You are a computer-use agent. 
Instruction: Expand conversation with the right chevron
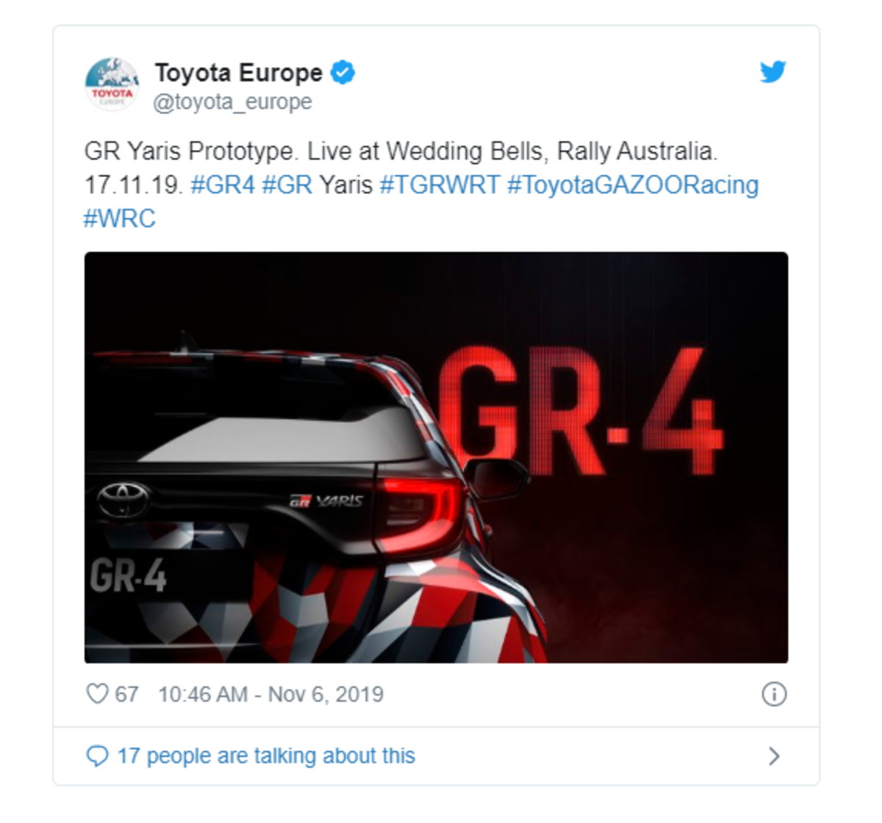pos(774,756)
